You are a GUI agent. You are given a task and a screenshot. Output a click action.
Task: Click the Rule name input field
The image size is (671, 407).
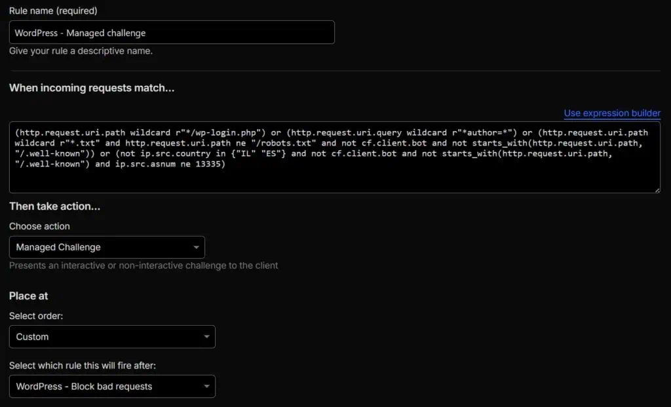click(x=172, y=32)
